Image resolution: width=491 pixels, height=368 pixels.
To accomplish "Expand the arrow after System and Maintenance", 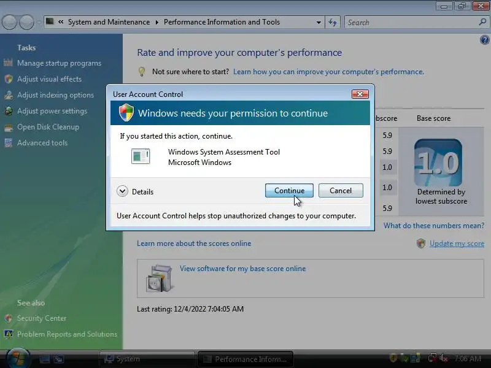I will pos(157,22).
